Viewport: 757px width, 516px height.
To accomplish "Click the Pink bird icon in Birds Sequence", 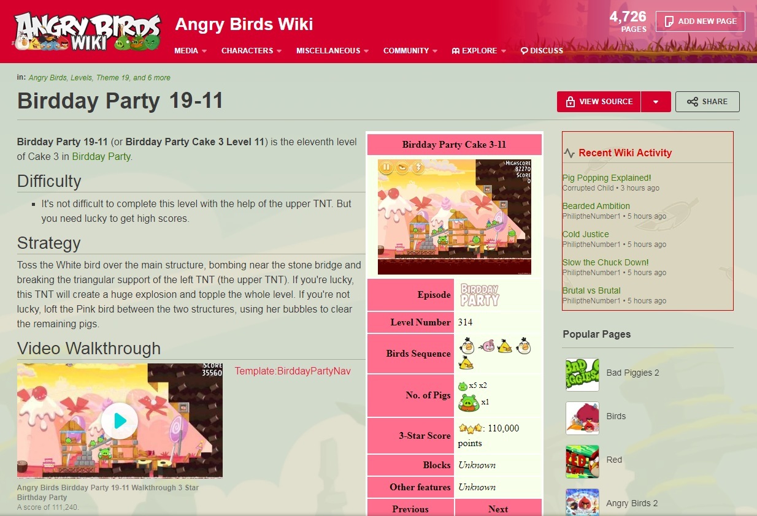I will pos(486,346).
